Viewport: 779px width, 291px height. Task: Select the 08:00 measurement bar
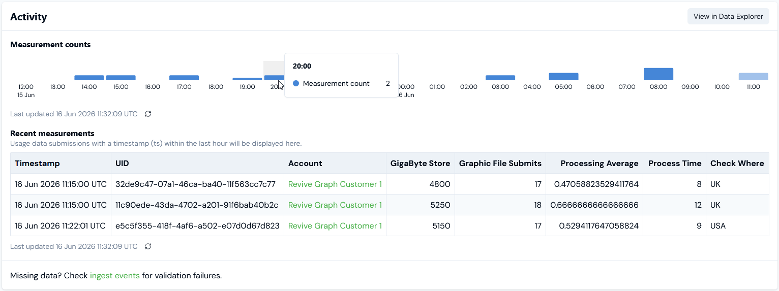[658, 74]
